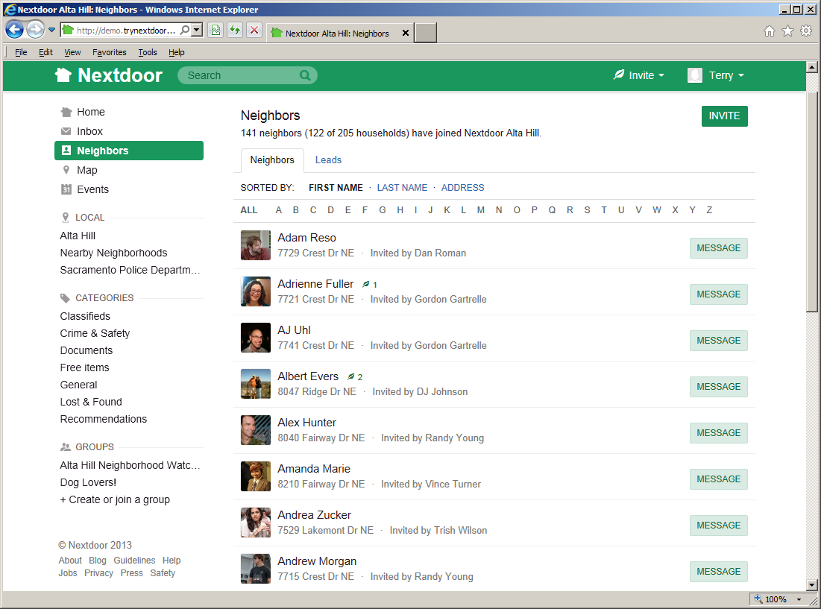Viewport: 821px width, 609px height.
Task: Open AJ Uhl's profile photo
Action: 256,338
